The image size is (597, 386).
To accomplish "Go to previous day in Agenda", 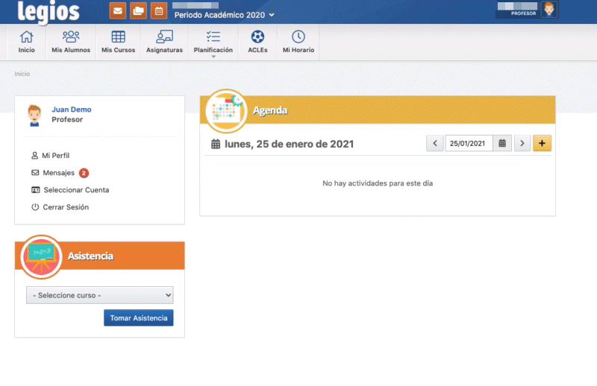I will [x=434, y=143].
